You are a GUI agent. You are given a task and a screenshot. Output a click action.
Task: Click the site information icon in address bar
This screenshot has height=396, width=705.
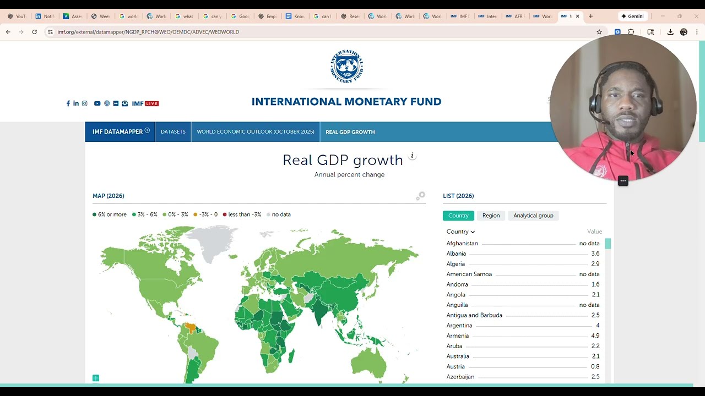(x=50, y=32)
